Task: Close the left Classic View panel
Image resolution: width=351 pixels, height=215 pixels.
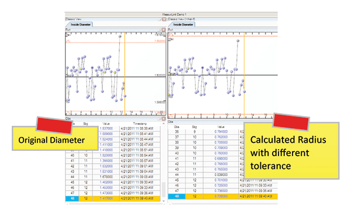Action: [x=164, y=19]
